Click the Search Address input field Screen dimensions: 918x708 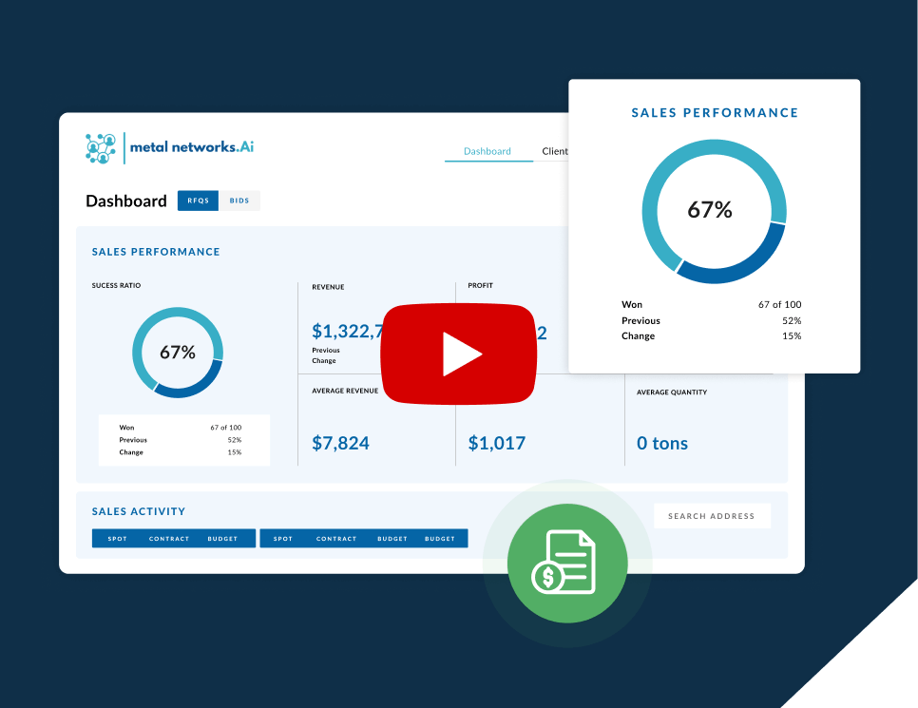[711, 516]
